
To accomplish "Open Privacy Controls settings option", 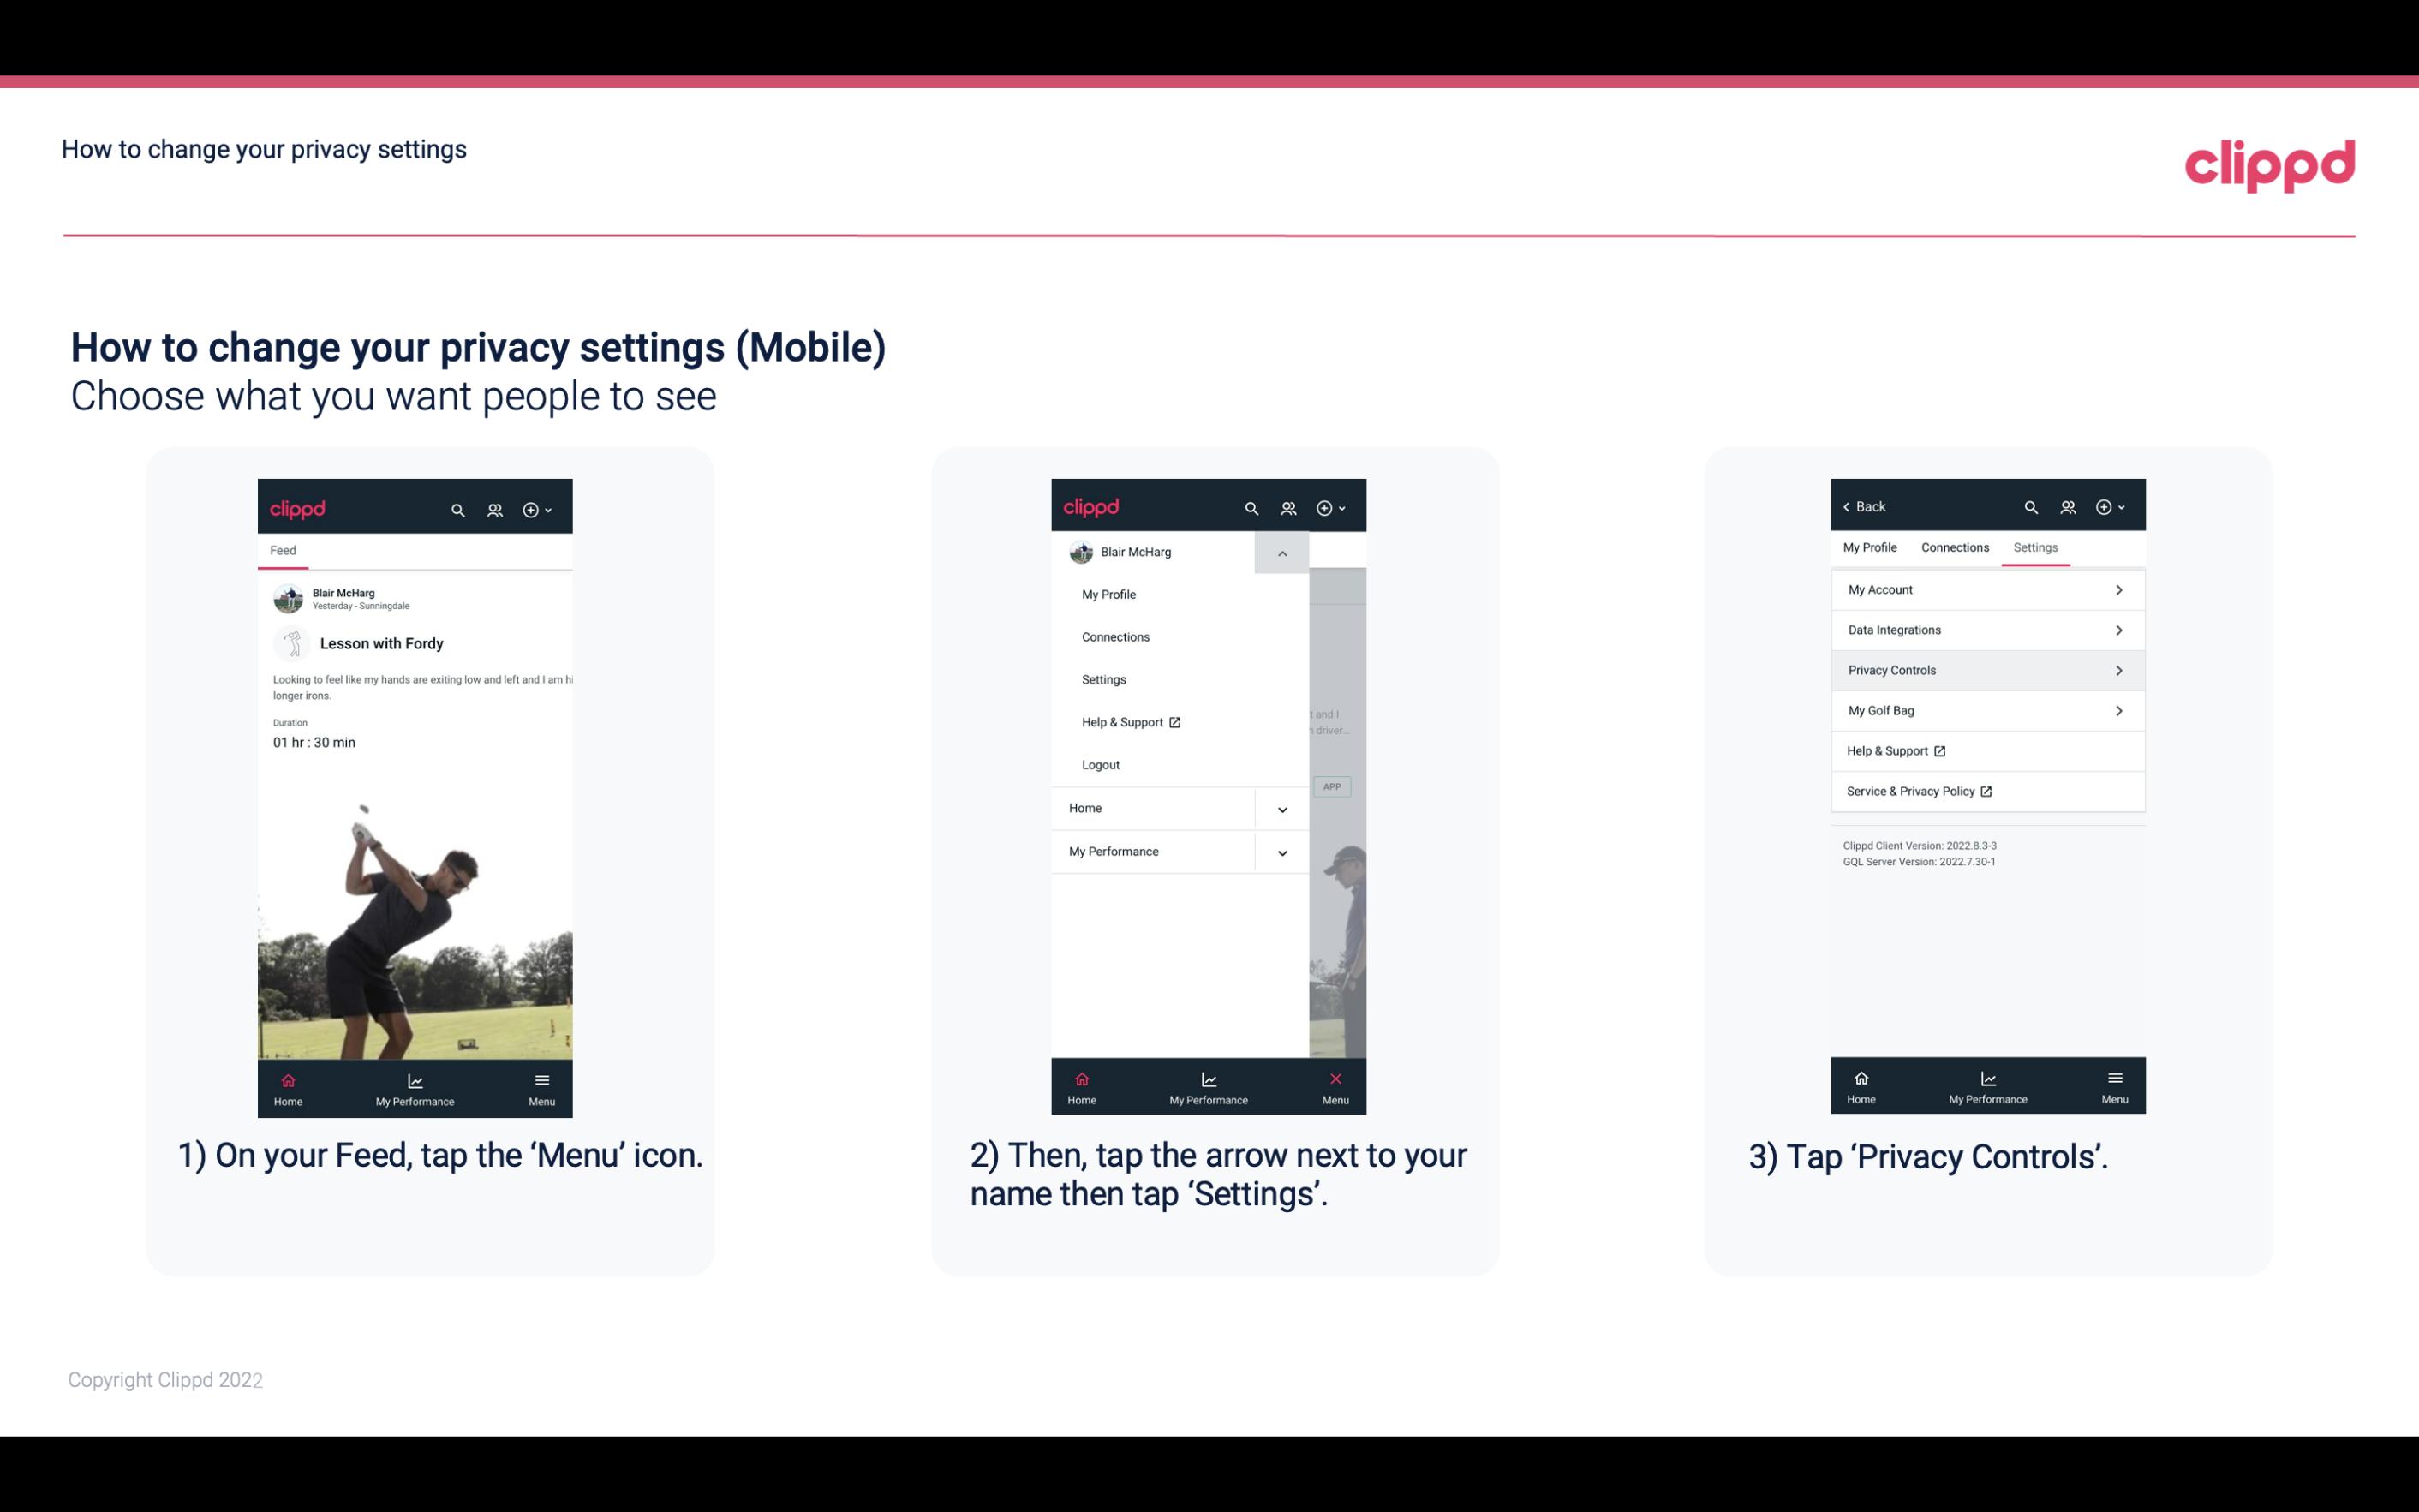I will pyautogui.click(x=1986, y=669).
